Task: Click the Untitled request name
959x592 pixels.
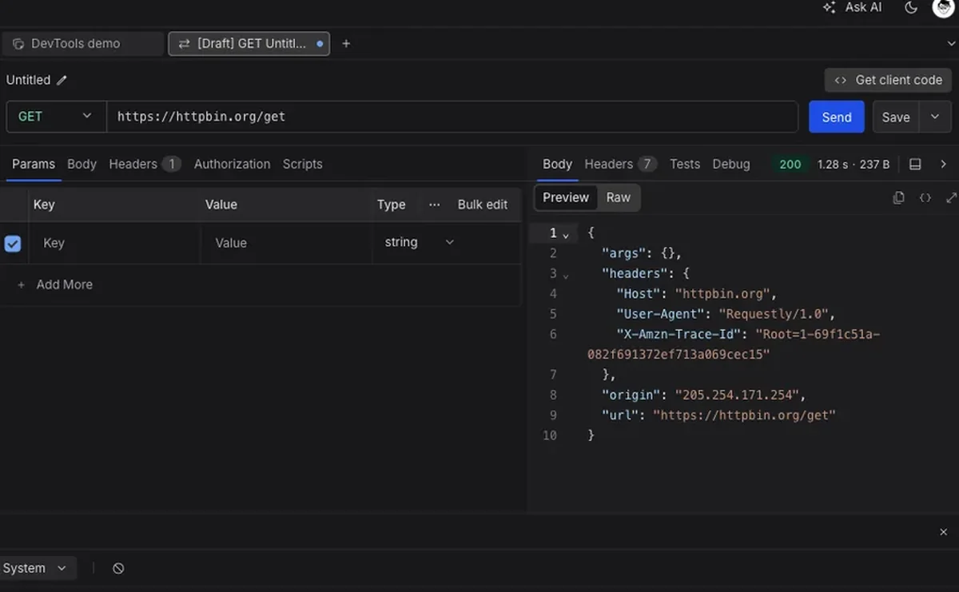Action: click(28, 80)
